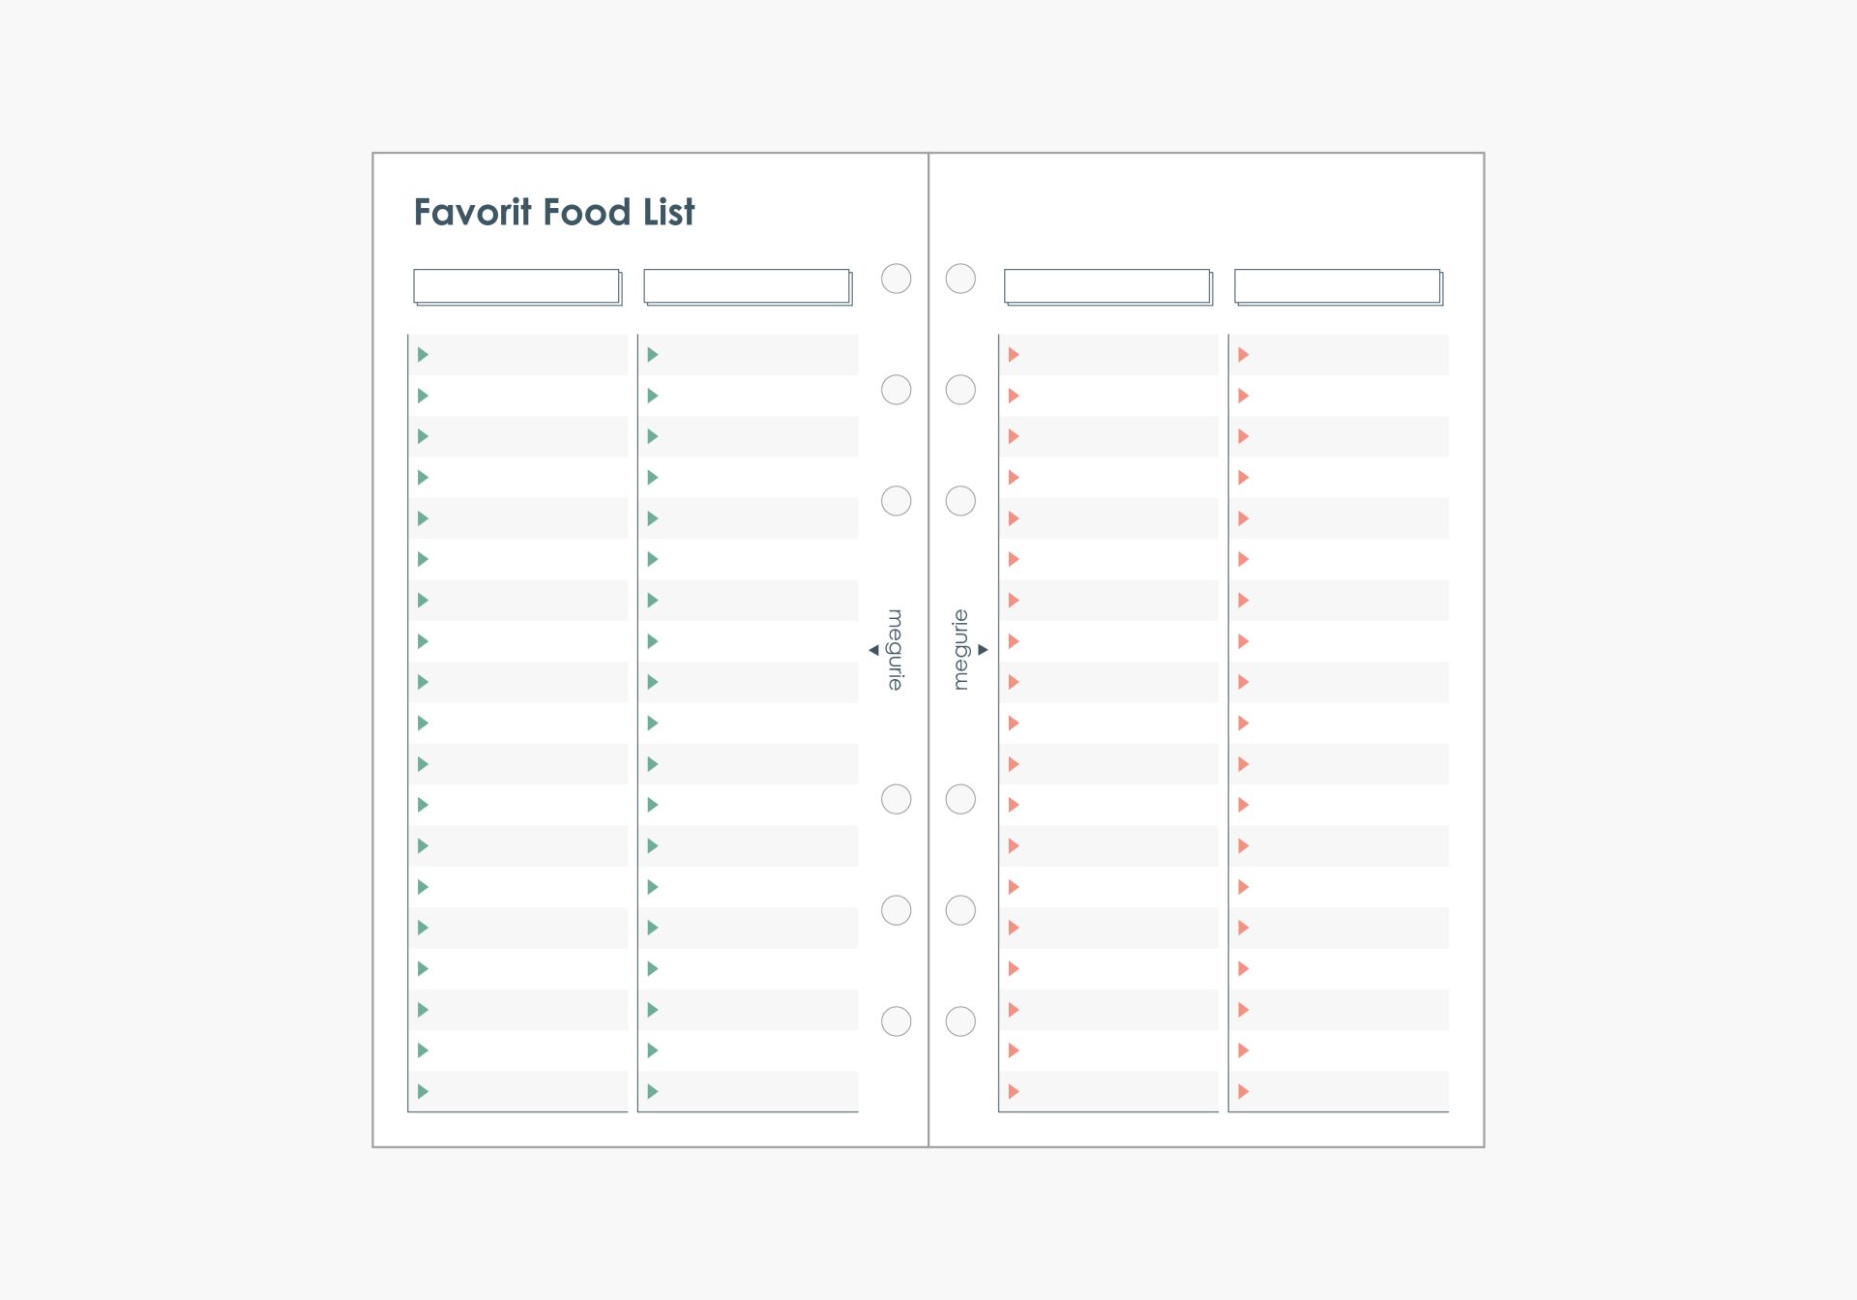Click the top punch hole on right page
1857x1300 pixels.
pyautogui.click(x=960, y=279)
